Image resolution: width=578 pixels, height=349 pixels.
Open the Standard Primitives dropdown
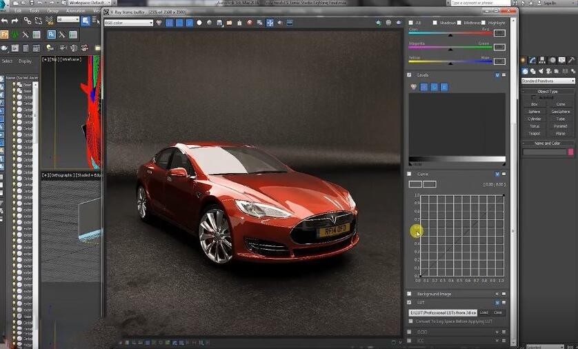548,81
